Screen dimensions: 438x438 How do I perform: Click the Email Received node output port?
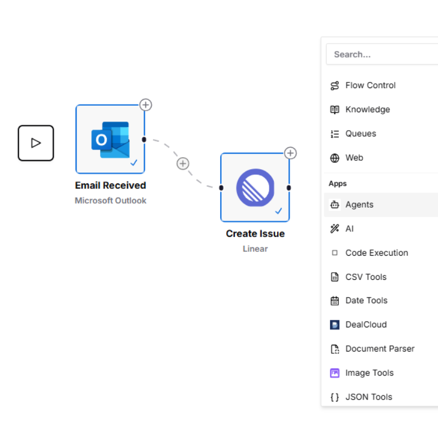click(x=144, y=140)
